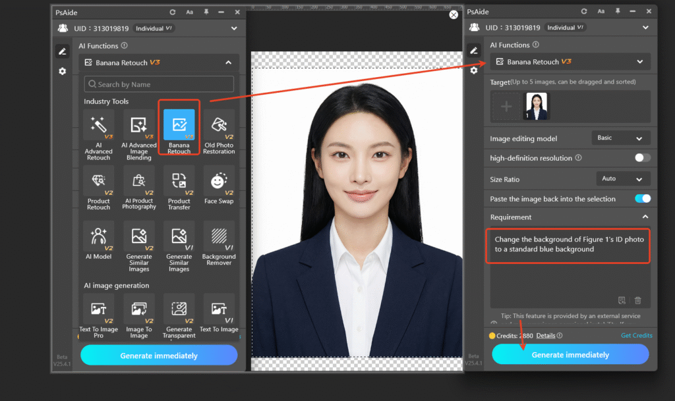Collapse the Requirement section
The image size is (675, 401).
coord(645,217)
